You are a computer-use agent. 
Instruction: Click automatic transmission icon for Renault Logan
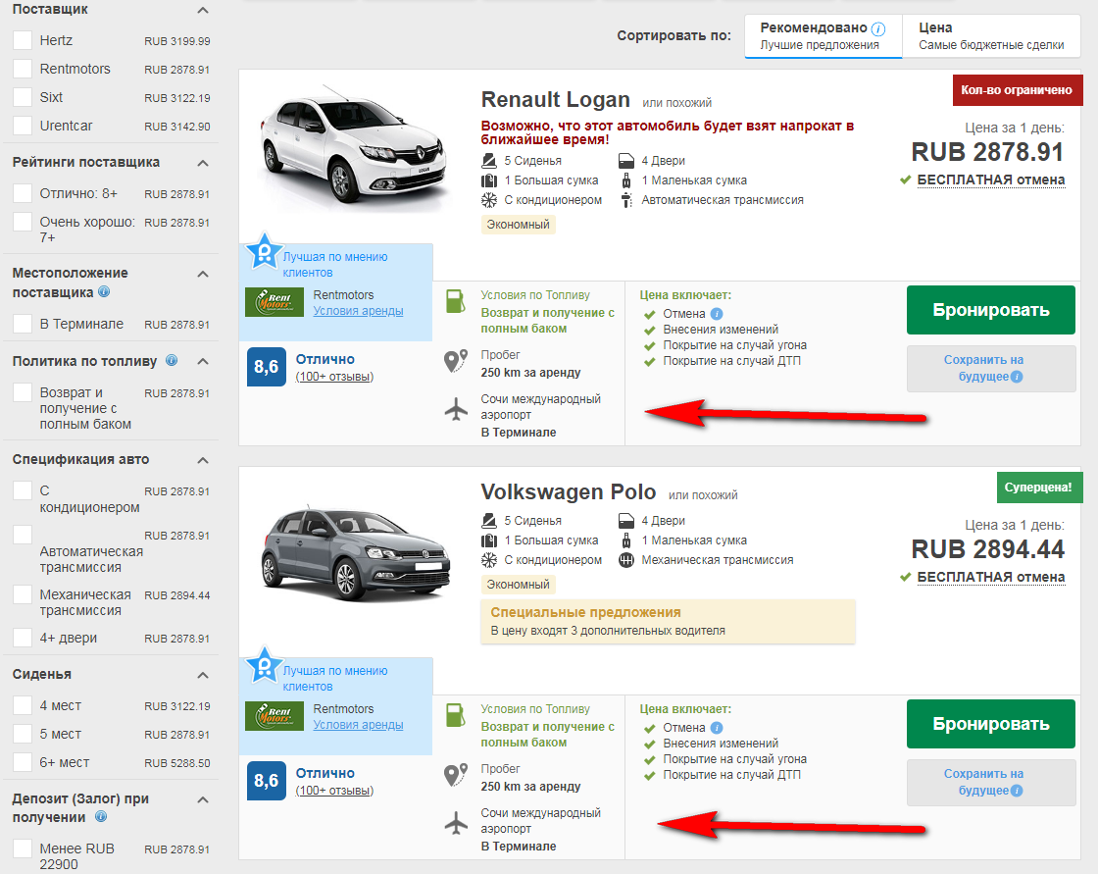(x=626, y=200)
